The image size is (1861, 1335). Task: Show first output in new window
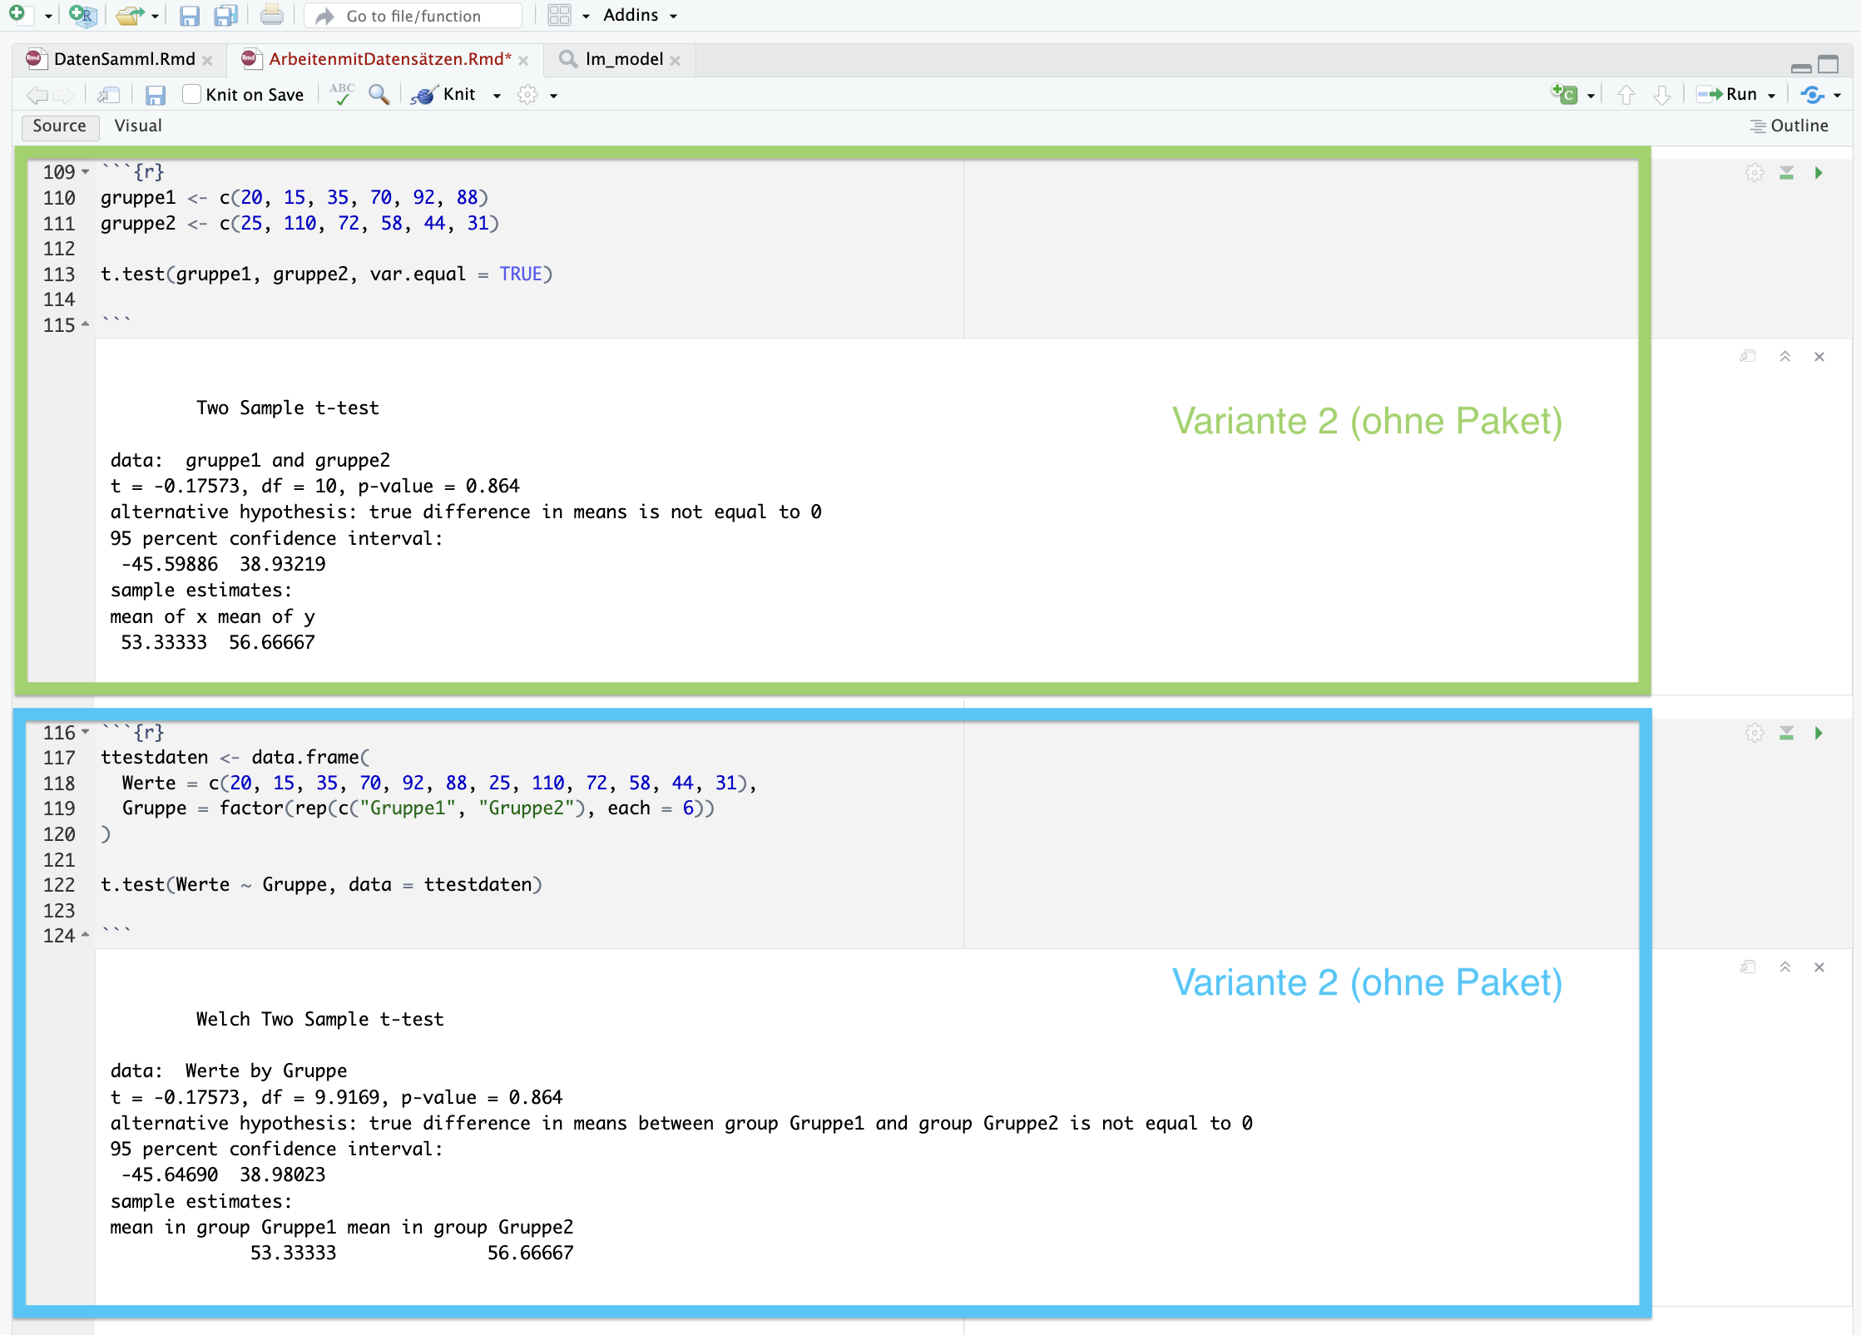tap(1747, 356)
